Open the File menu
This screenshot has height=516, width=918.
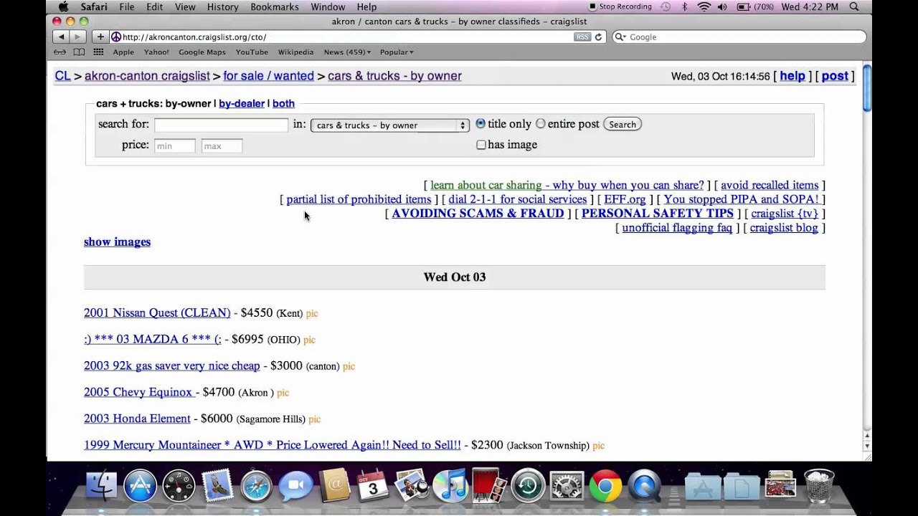point(127,7)
